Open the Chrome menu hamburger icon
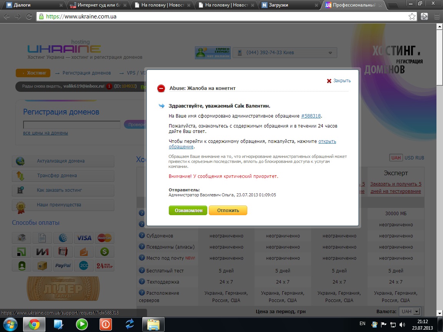Viewport: 443px width, 332px height. [437, 17]
